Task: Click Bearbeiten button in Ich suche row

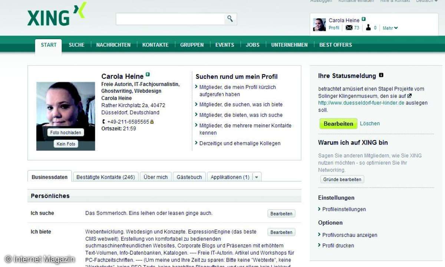Action: click(x=281, y=214)
